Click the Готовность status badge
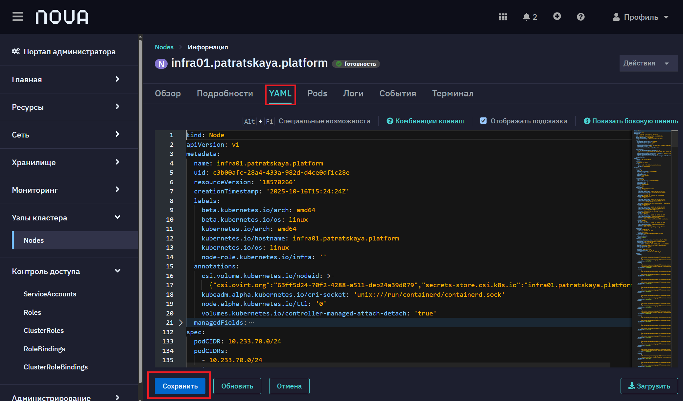 356,64
